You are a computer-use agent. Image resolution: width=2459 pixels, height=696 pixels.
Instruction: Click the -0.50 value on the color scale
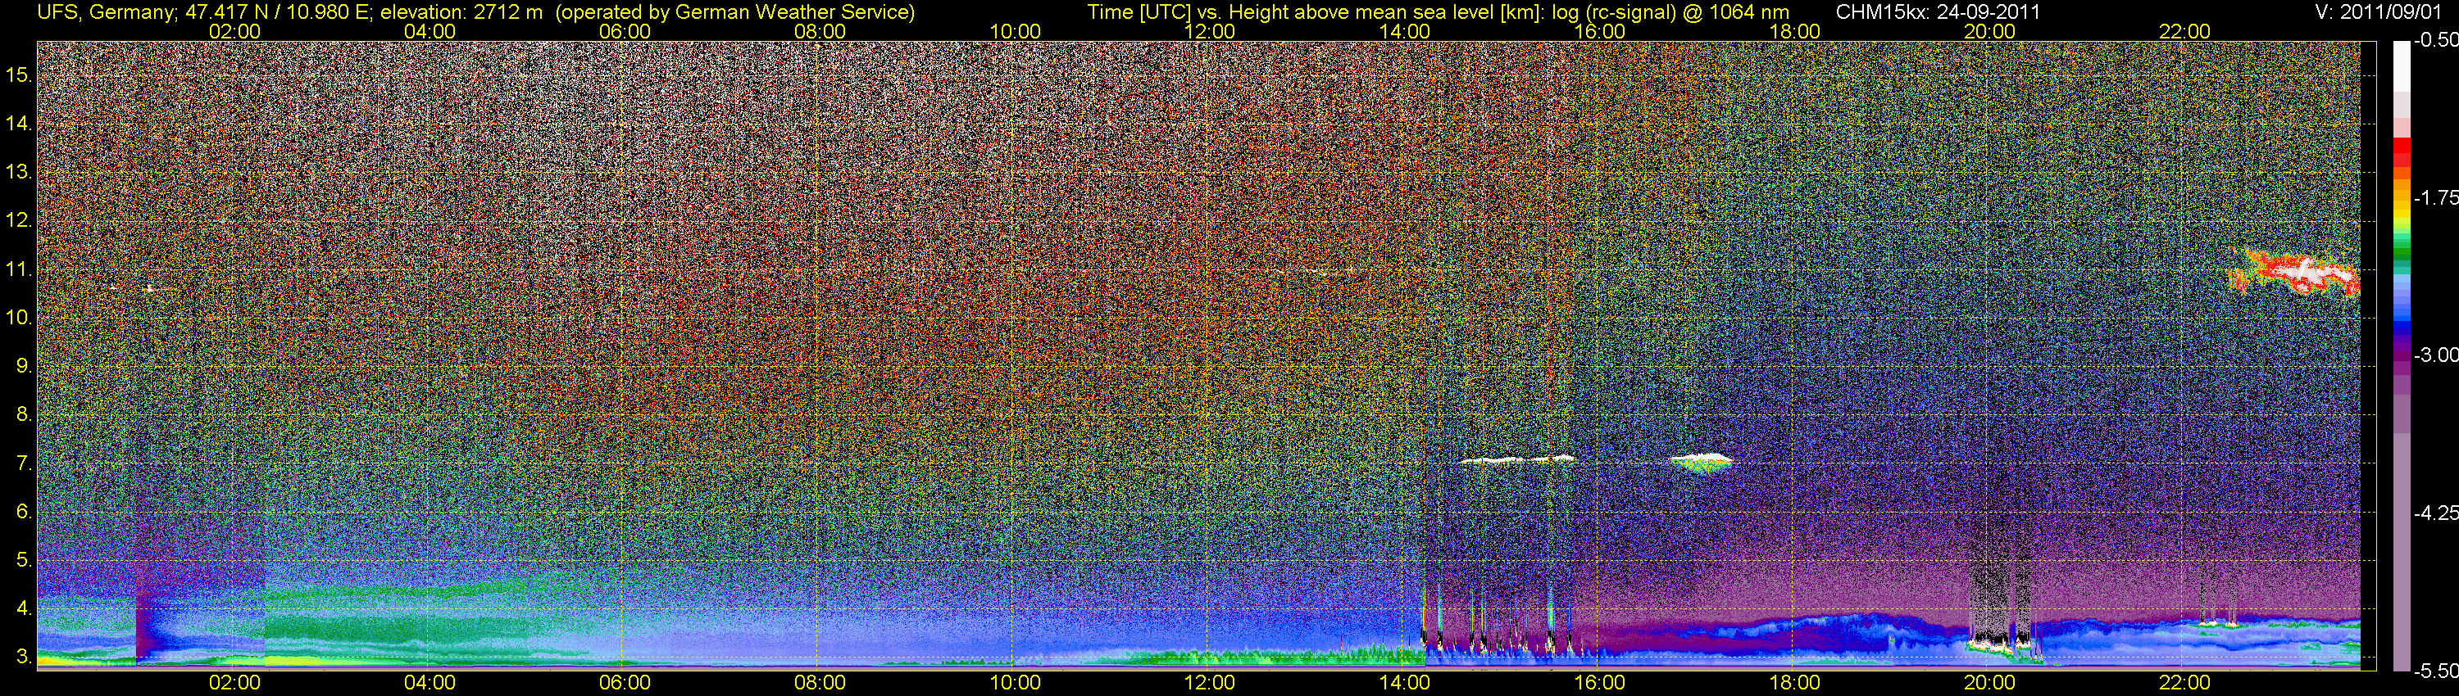pos(2436,40)
